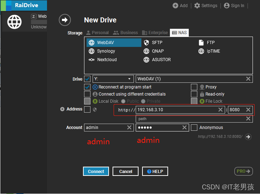This screenshot has width=260, height=194.
Task: Choose ASUSTOR storage type
Action: point(157,60)
